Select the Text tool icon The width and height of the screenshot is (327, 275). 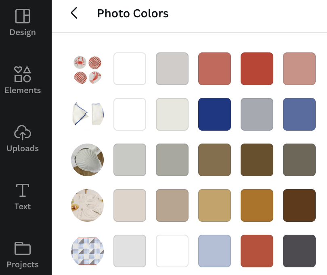coord(23,190)
